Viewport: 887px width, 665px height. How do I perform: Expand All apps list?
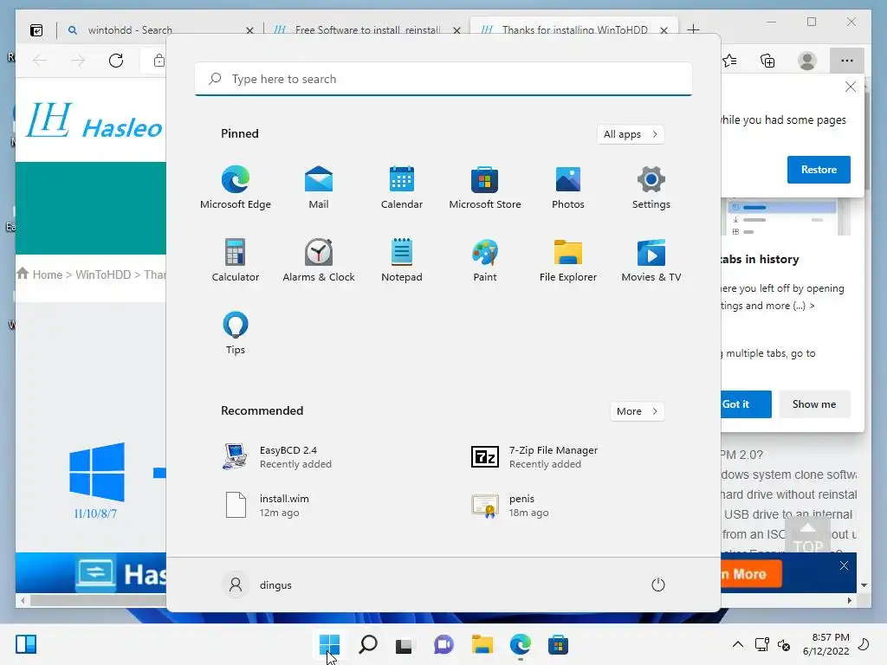point(631,134)
